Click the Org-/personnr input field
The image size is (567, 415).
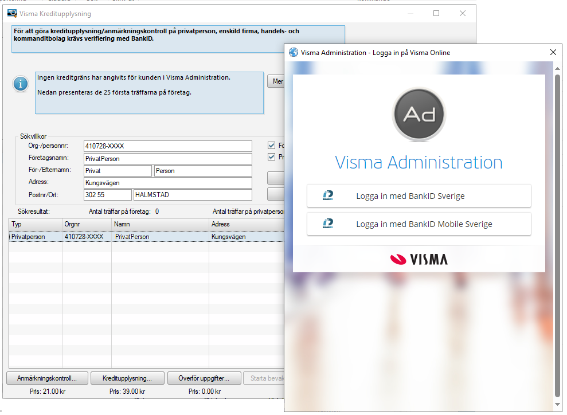tap(168, 146)
